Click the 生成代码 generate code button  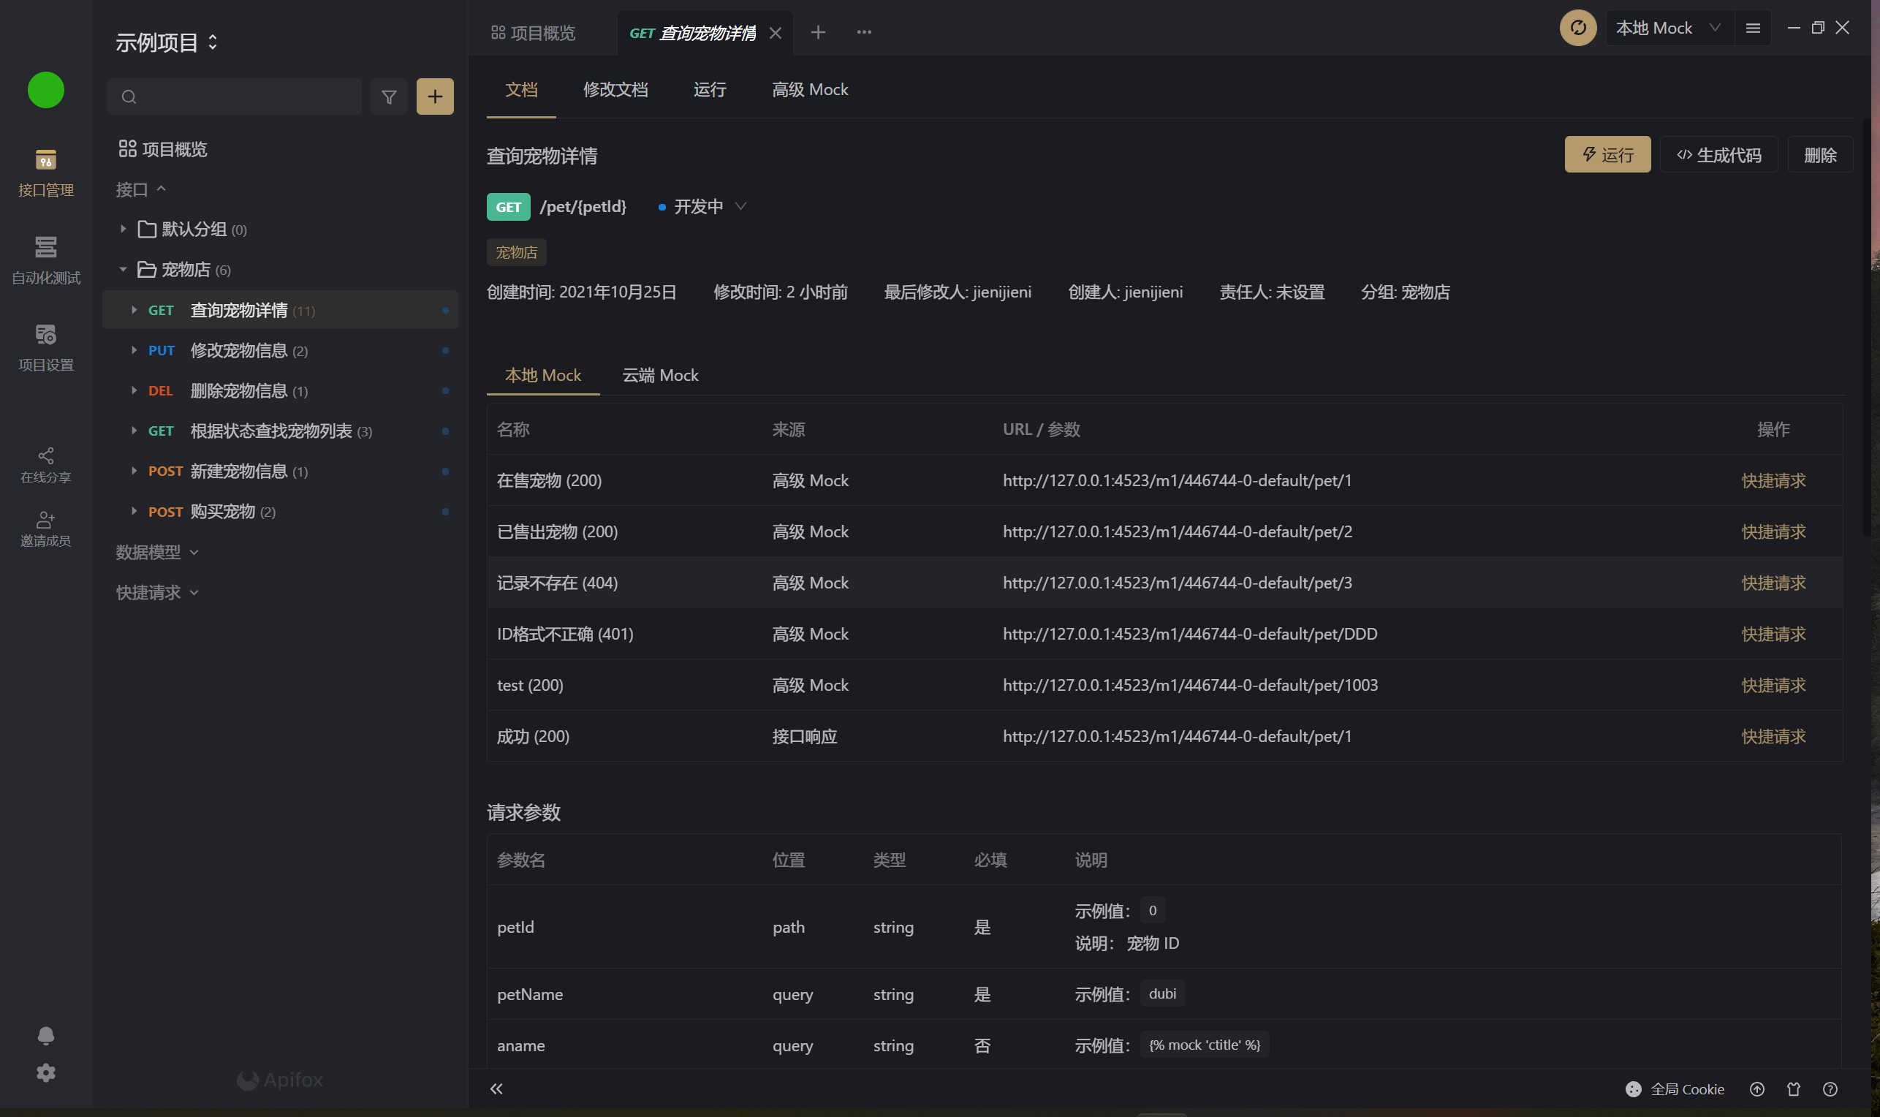coord(1718,154)
